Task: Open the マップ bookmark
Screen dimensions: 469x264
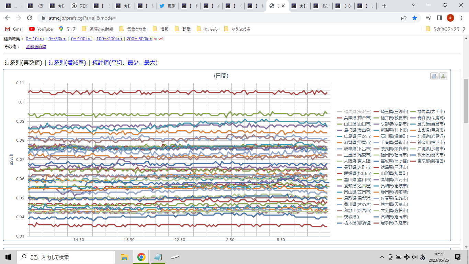Action: tap(67, 29)
